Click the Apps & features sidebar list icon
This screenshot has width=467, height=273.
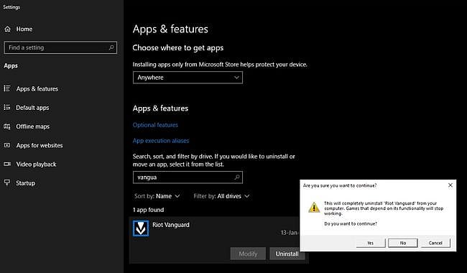point(7,88)
